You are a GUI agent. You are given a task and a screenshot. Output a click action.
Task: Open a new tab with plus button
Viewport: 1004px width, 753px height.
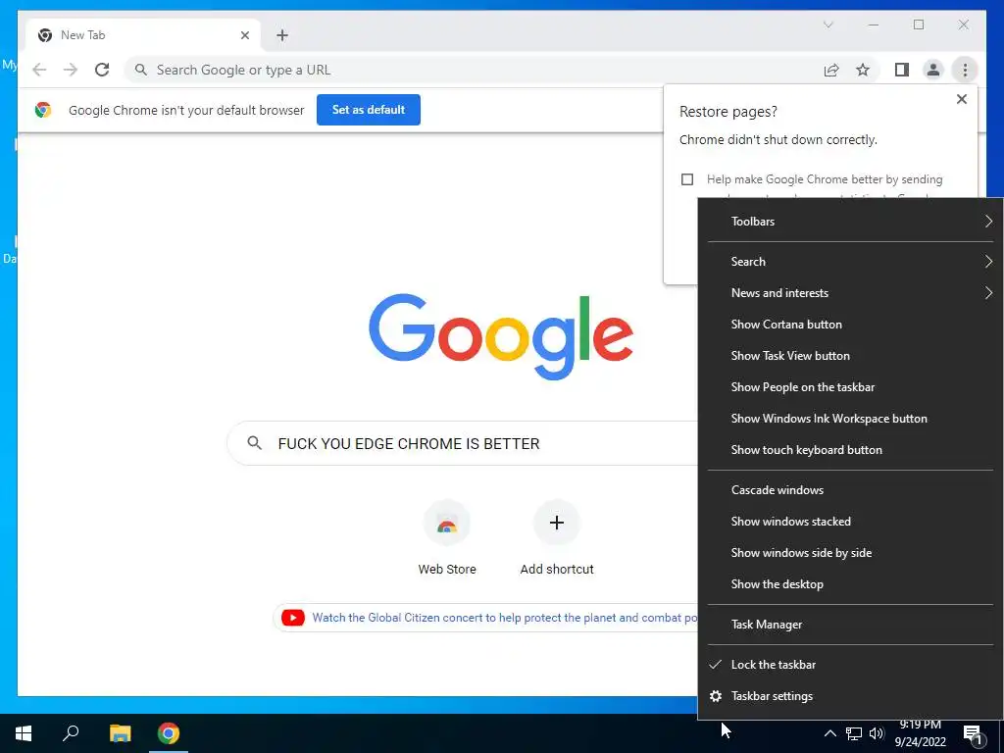pyautogui.click(x=282, y=35)
